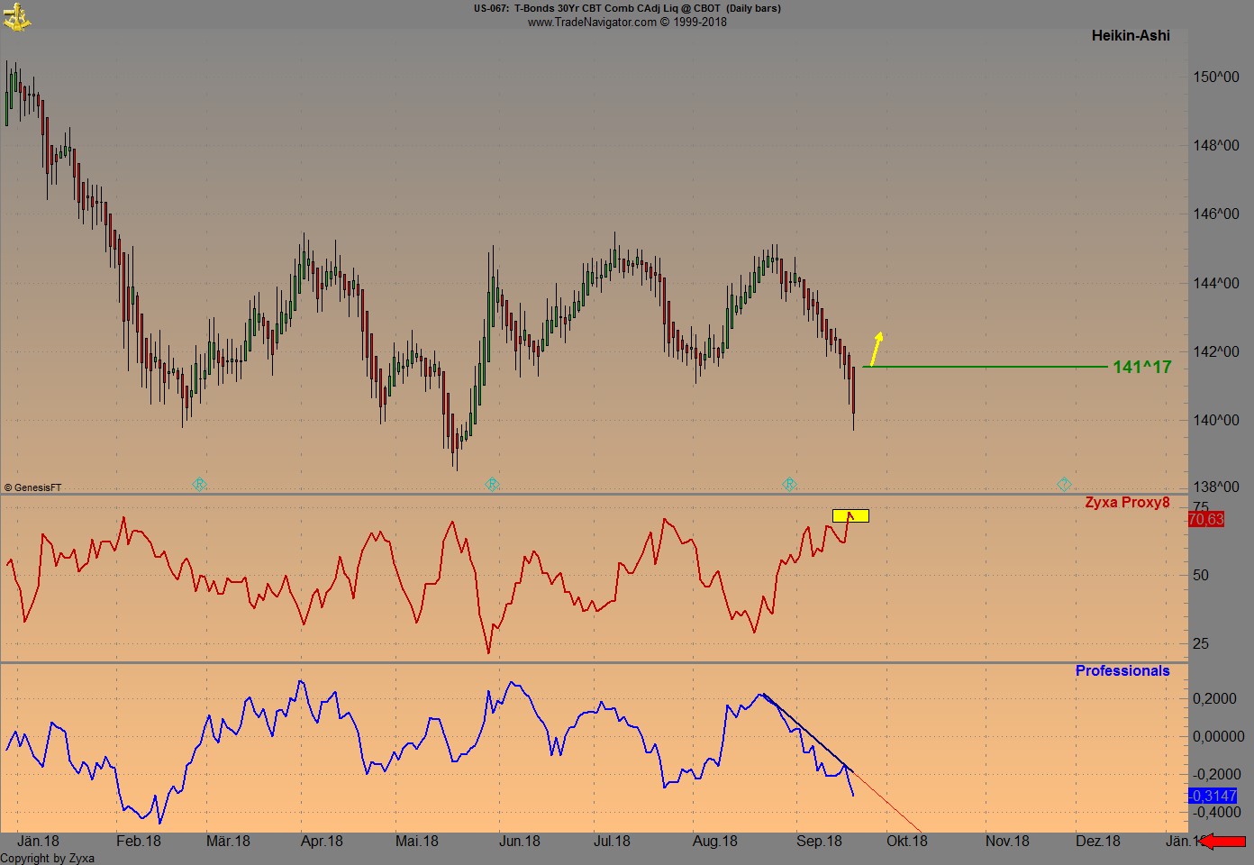
Task: Click the US-067 T-Bonds chart title
Action: [627, 8]
